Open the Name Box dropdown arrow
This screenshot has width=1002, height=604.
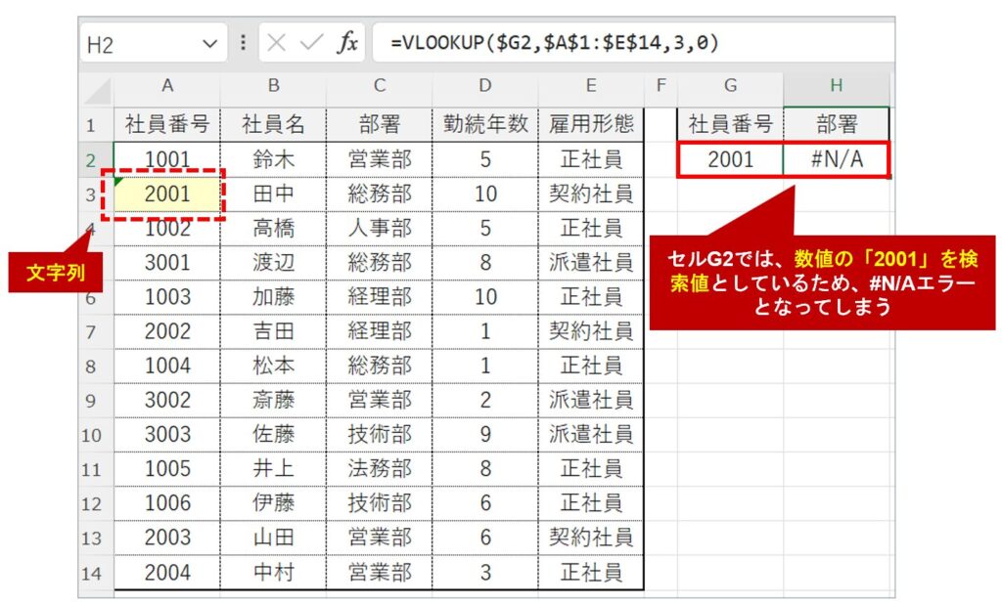pyautogui.click(x=209, y=44)
